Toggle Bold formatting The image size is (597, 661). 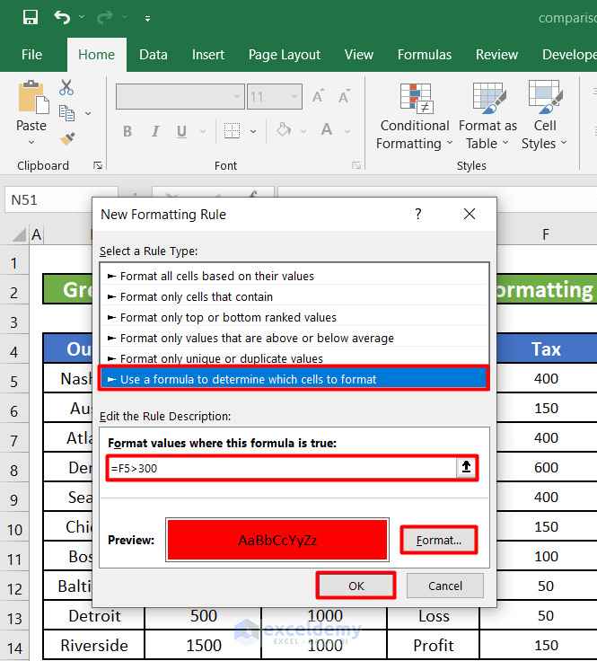click(127, 131)
